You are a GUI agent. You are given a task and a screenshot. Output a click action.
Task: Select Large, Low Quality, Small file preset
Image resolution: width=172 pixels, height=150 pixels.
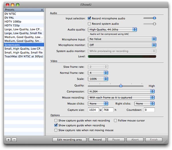click(x=24, y=33)
